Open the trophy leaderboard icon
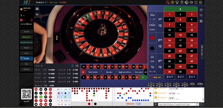Screen dimensions: 223x108 point(177,2)
